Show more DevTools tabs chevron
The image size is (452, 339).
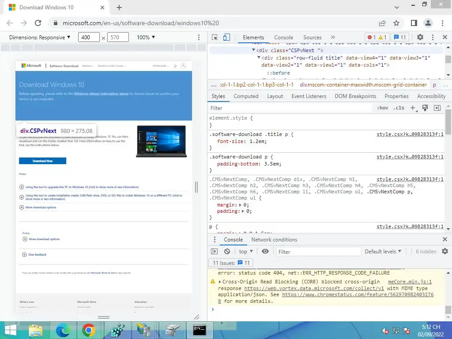coord(333,37)
